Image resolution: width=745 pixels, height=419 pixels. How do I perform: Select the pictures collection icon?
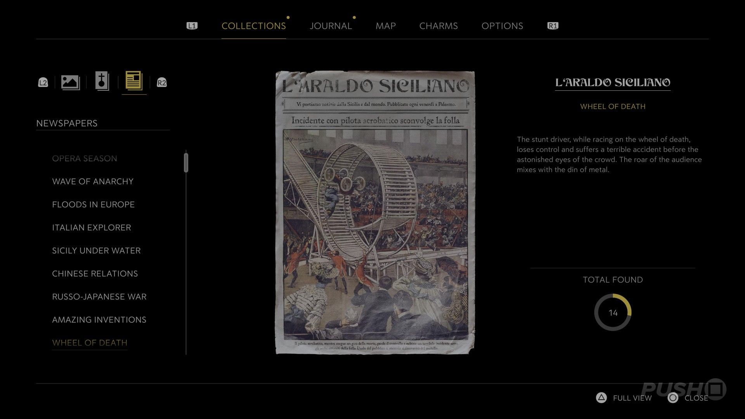tap(70, 82)
